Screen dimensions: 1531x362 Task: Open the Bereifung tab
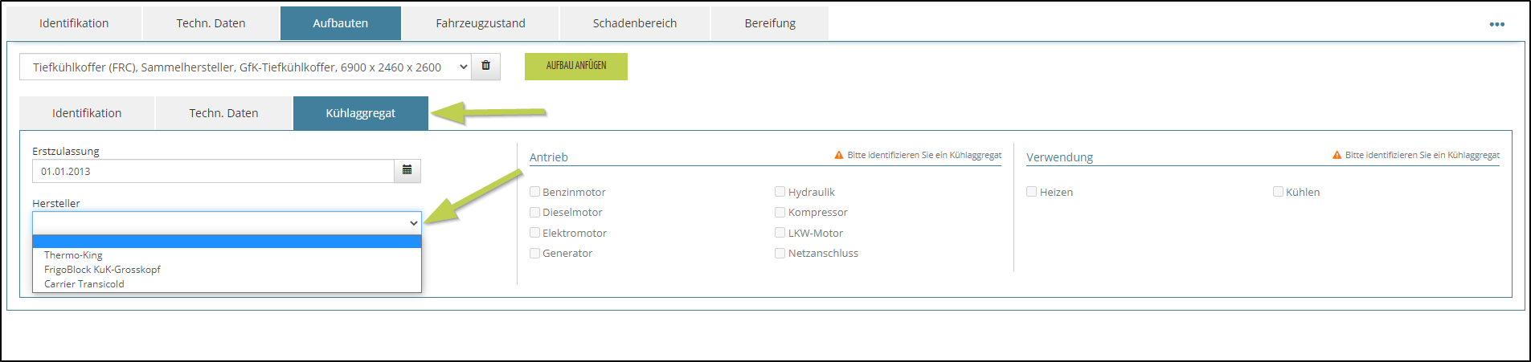770,23
